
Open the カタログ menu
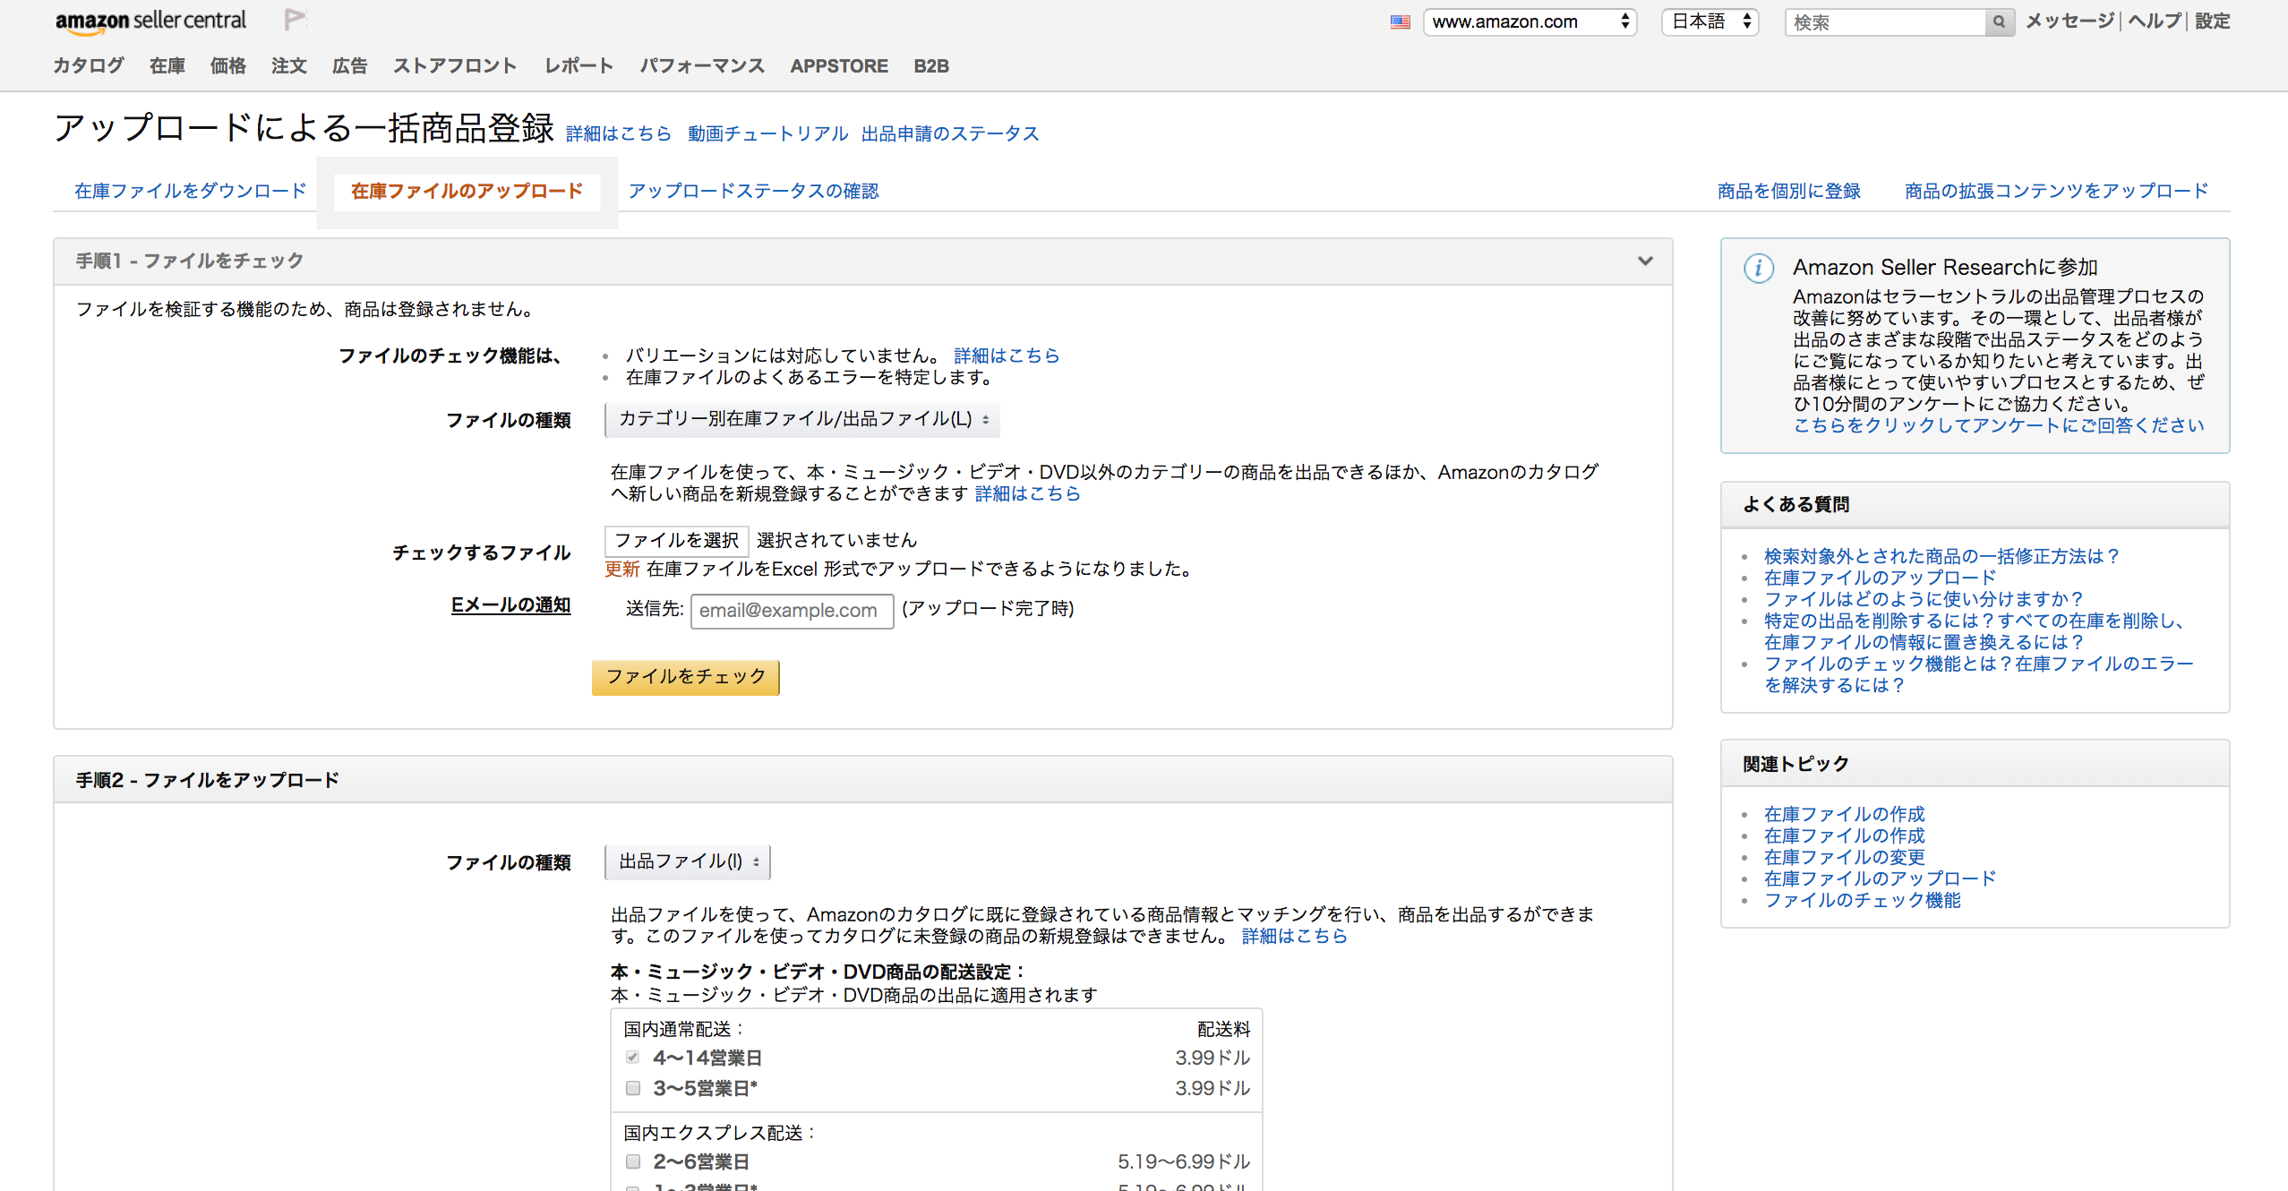[89, 66]
